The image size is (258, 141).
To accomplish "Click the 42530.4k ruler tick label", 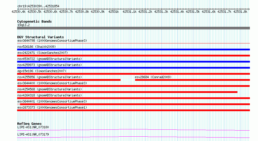I will click(19, 12).
